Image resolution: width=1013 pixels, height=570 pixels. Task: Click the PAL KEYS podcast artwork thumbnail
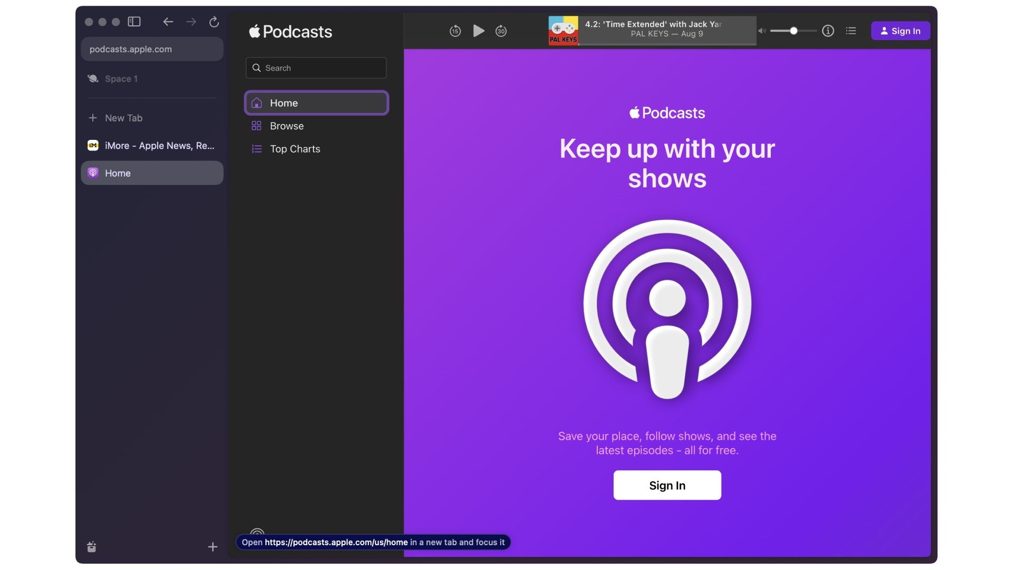(563, 30)
